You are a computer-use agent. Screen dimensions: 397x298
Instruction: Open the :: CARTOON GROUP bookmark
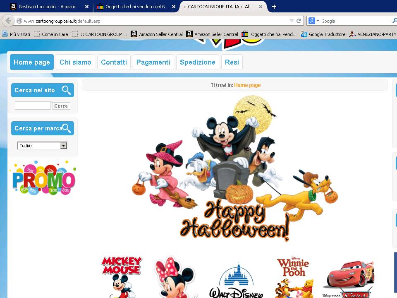click(x=99, y=34)
